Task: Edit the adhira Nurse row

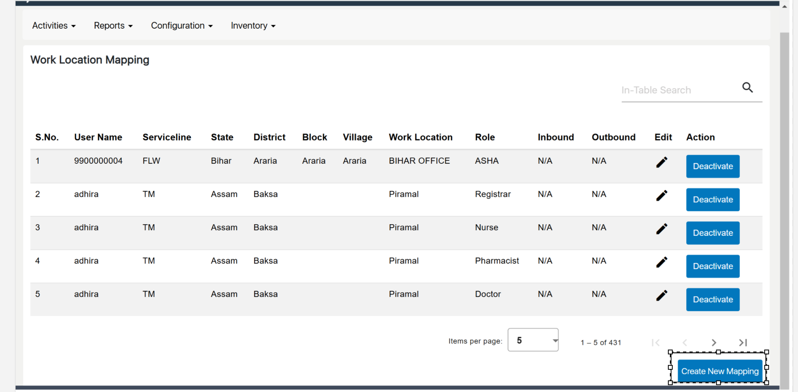Action: pyautogui.click(x=662, y=229)
